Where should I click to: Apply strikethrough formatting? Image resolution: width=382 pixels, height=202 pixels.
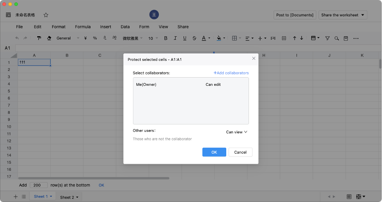[x=195, y=38]
